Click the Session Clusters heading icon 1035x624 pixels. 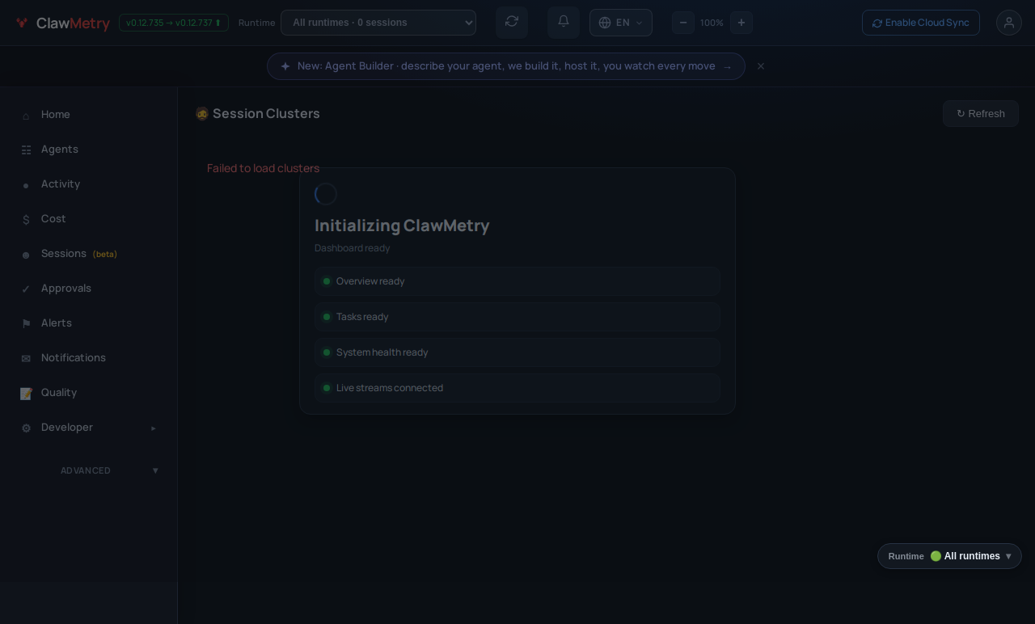[202, 114]
